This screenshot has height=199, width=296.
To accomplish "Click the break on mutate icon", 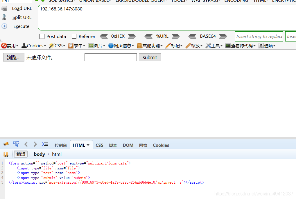I will click(x=6, y=154).
